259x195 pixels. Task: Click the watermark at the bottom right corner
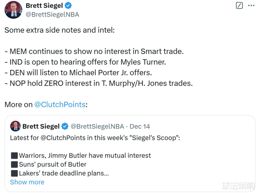(x=238, y=185)
